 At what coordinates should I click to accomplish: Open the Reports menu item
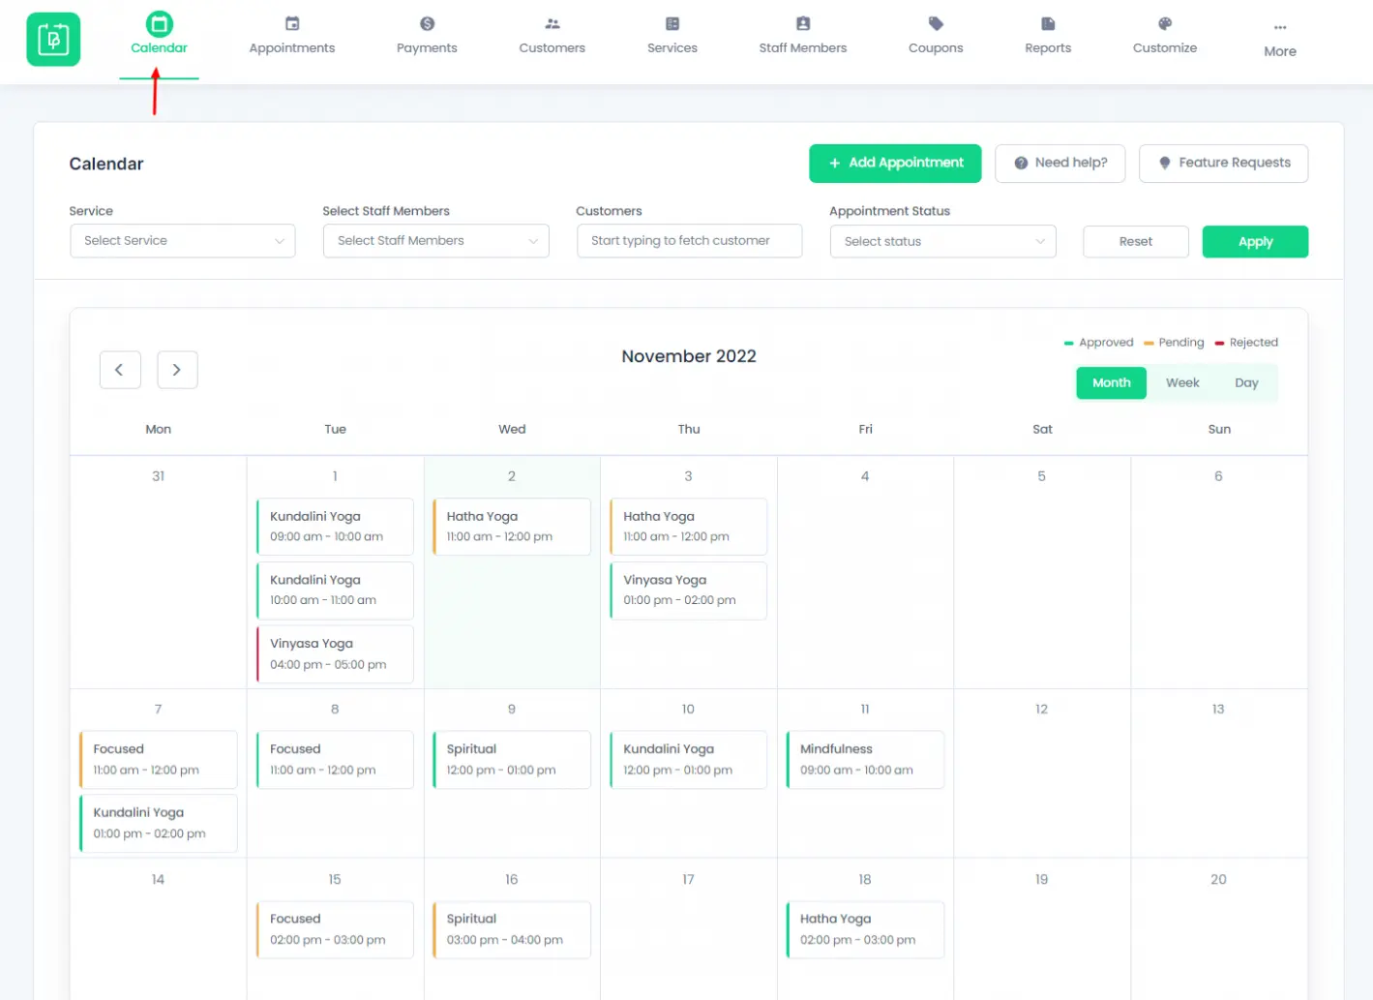point(1048,47)
